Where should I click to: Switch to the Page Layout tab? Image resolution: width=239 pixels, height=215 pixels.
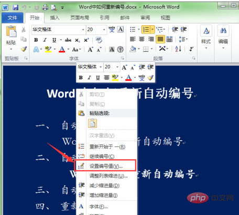pyautogui.click(x=80, y=18)
